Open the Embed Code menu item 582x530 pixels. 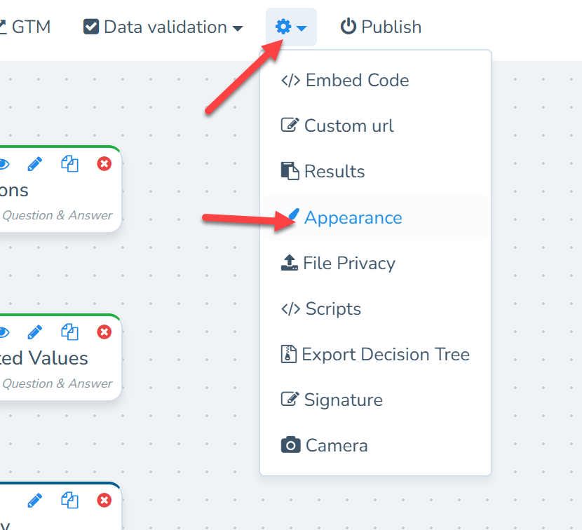tap(357, 81)
